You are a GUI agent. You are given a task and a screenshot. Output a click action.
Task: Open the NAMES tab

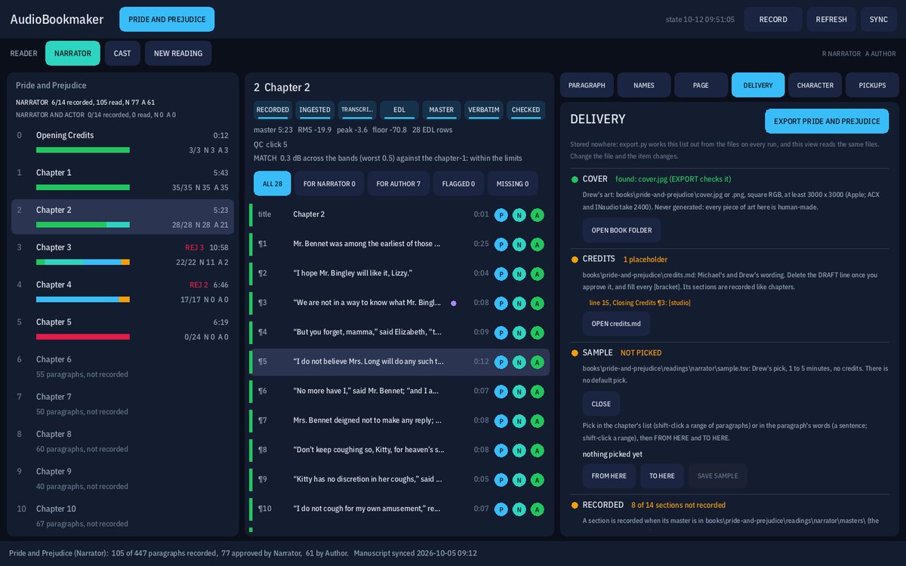644,85
